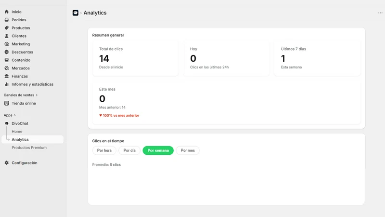Go to Finanzas
The height and width of the screenshot is (217, 385).
coord(20,76)
